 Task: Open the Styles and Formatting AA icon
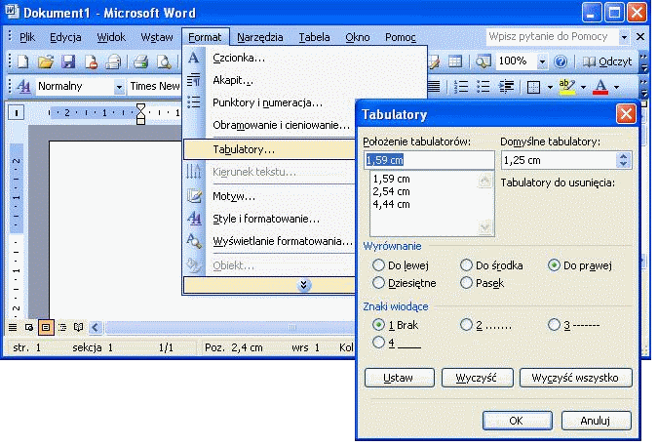coord(23,87)
